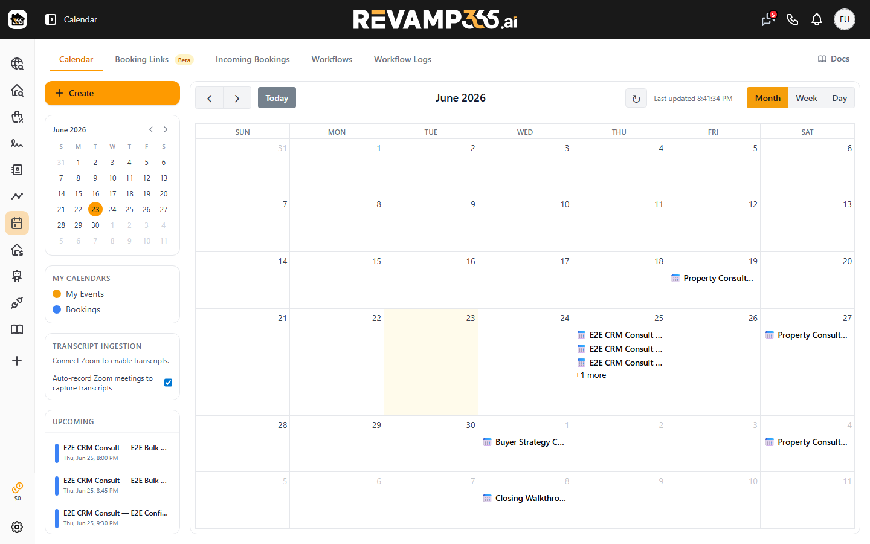Viewport: 870px width, 544px height.
Task: Expand the +1 more events link
Action: click(x=591, y=375)
